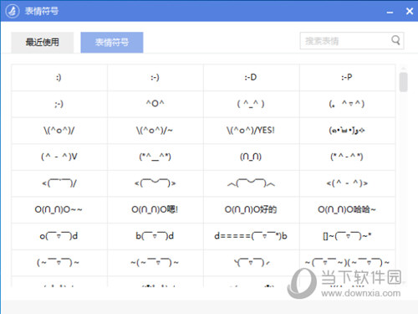
Task: Pick the <(￣︶￣)> emoticon
Action: pyautogui.click(x=155, y=183)
